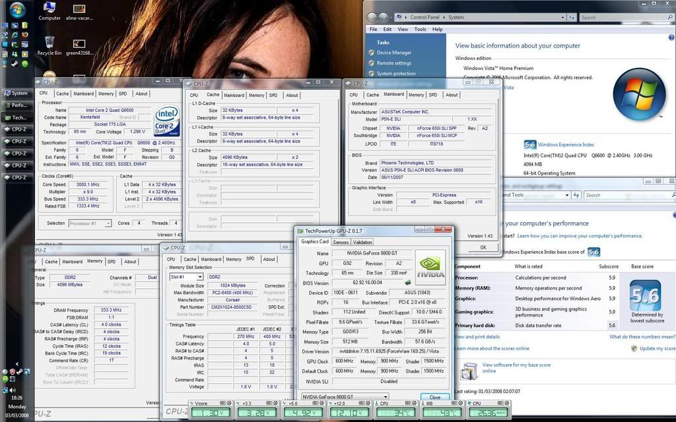This screenshot has height=422, width=676.
Task: Open System protection from the Tasks pane
Action: coord(396,74)
